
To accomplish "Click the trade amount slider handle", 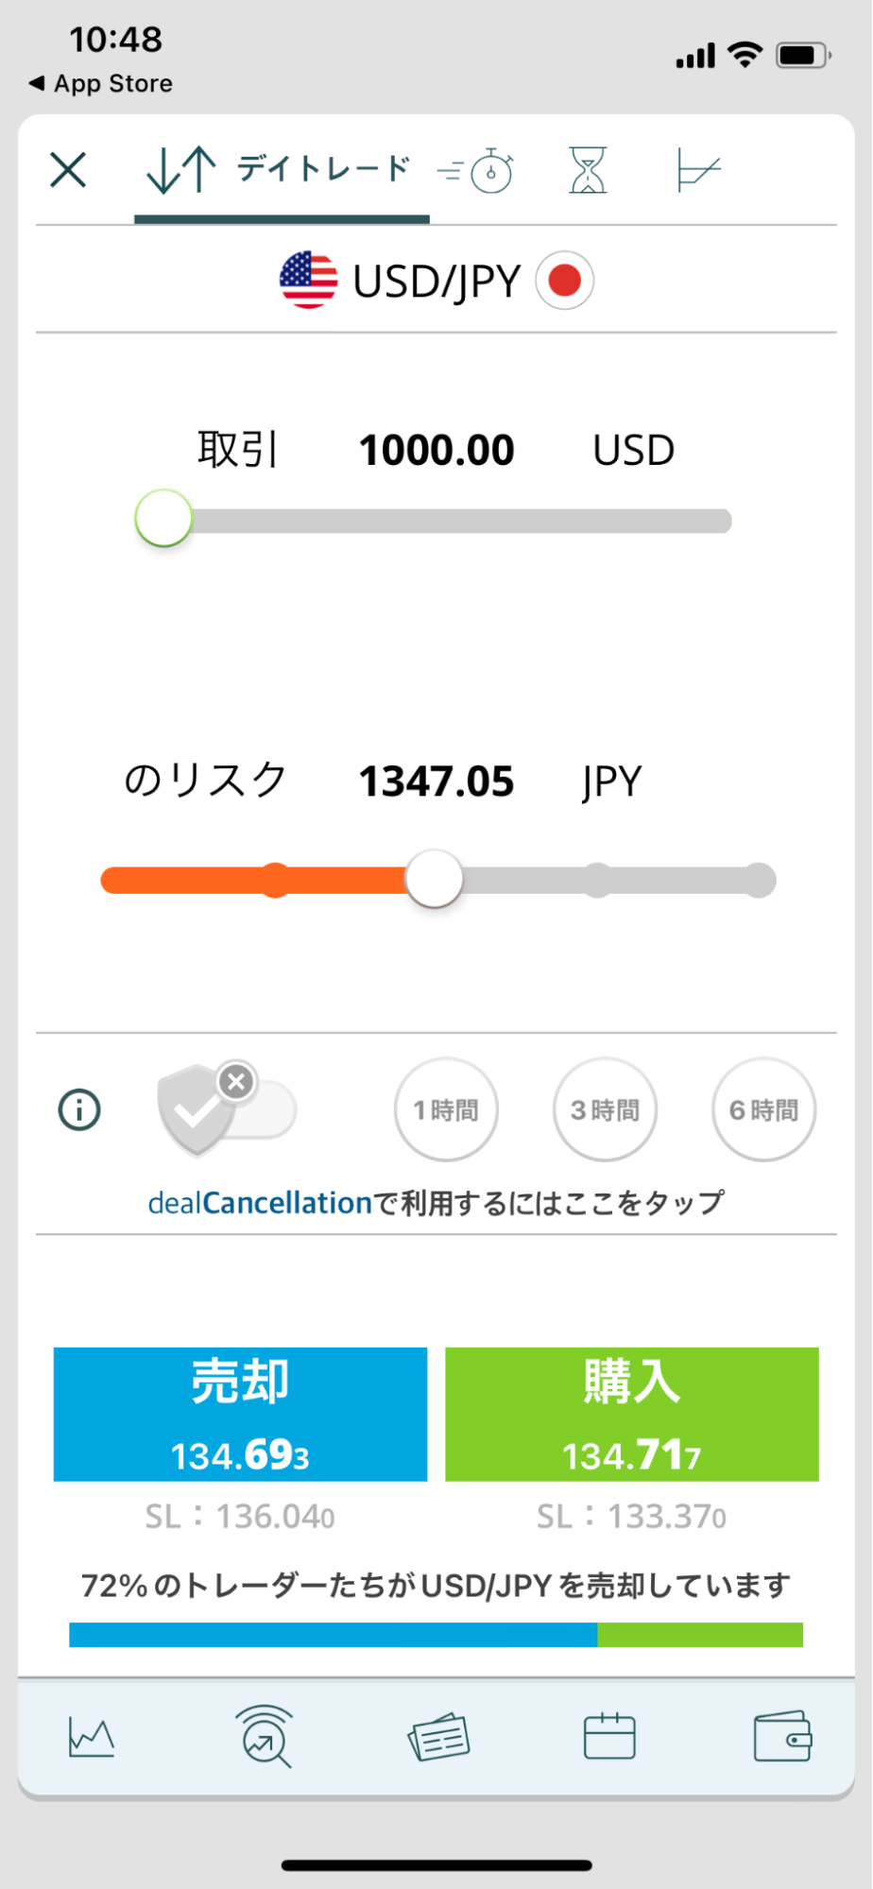I will (163, 519).
